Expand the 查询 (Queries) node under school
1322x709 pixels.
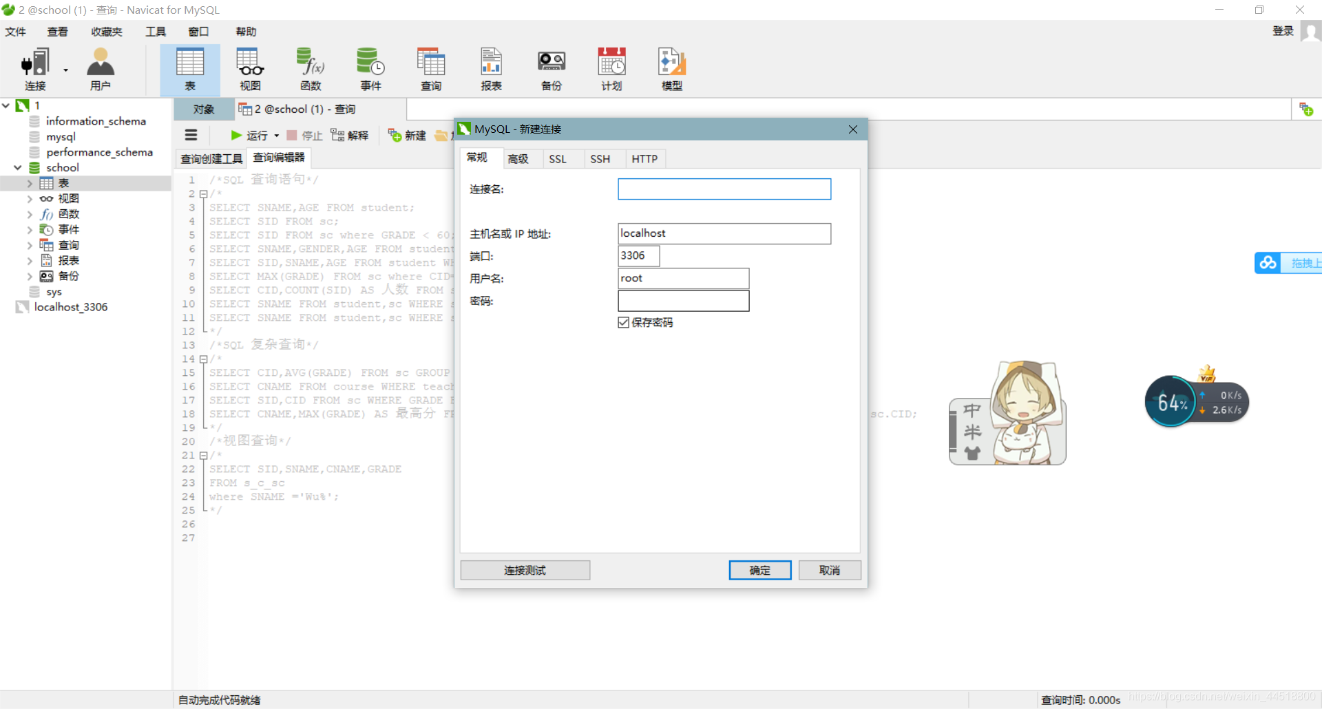point(30,245)
